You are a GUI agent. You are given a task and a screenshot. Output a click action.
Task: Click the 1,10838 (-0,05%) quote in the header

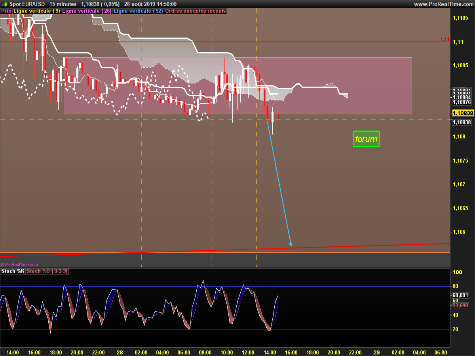(x=100, y=4)
